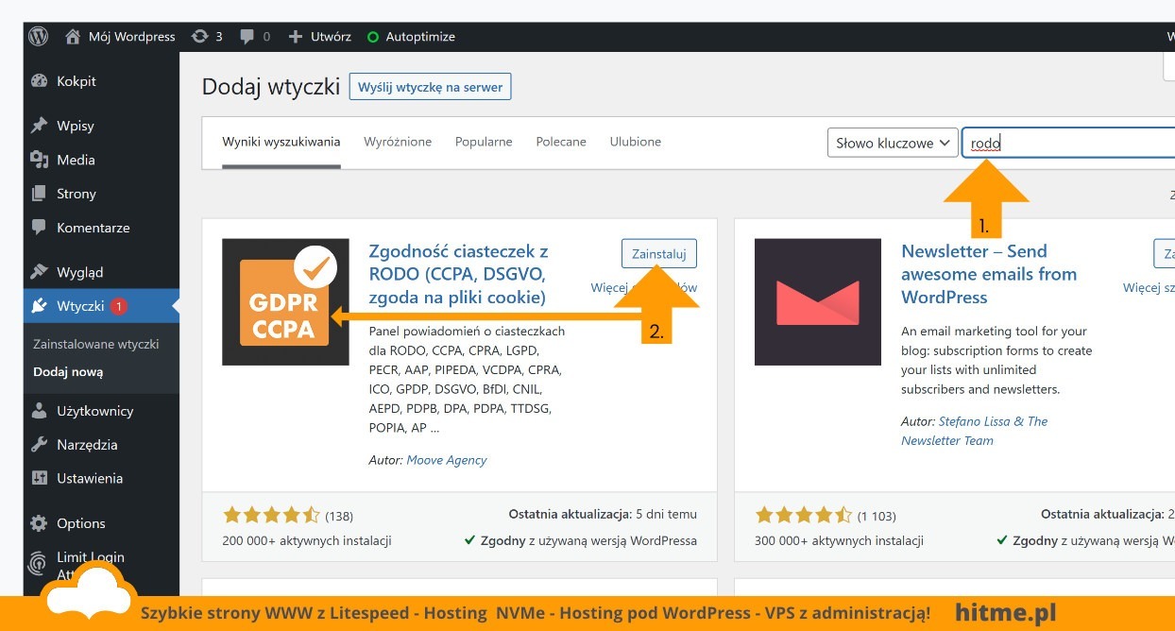Image resolution: width=1175 pixels, height=631 pixels.
Task: Open Zainstalowane wtyczki submenu item
Action: (x=95, y=344)
